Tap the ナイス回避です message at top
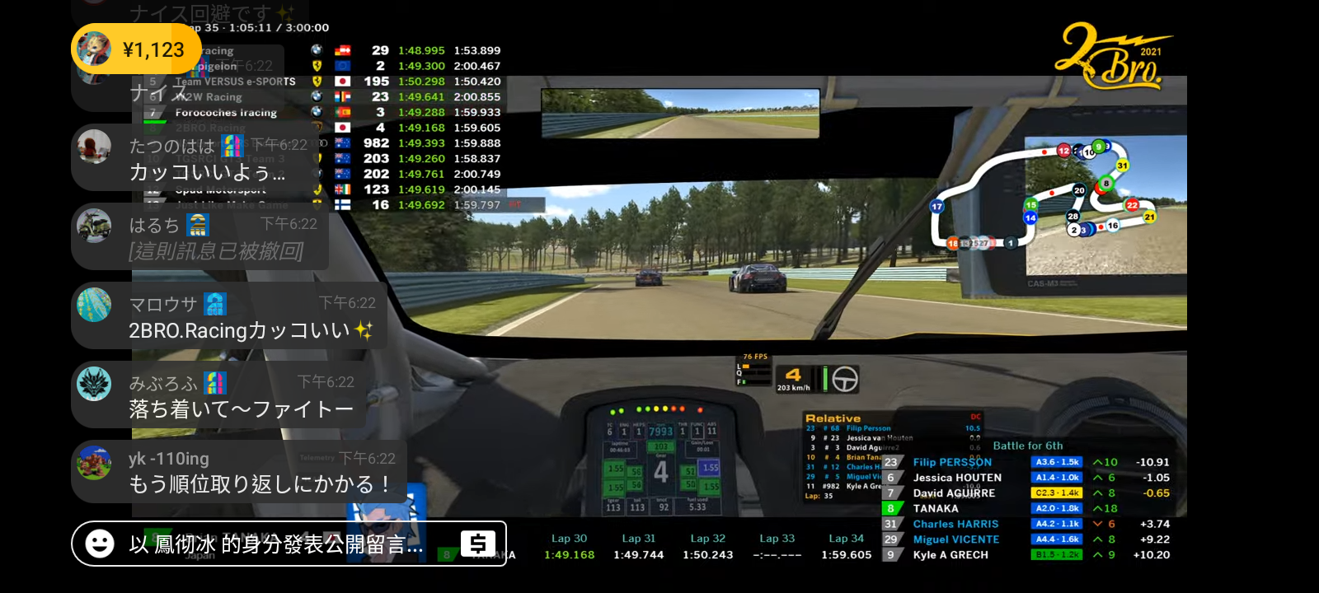This screenshot has width=1319, height=593. click(211, 12)
